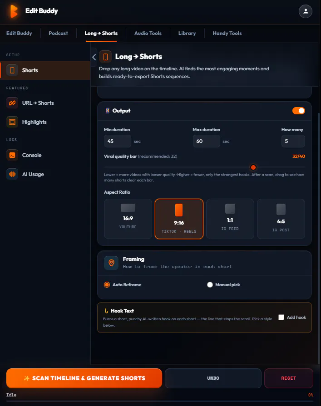Select the Auto Reframe radio option
The image size is (321, 406).
[x=107, y=284]
